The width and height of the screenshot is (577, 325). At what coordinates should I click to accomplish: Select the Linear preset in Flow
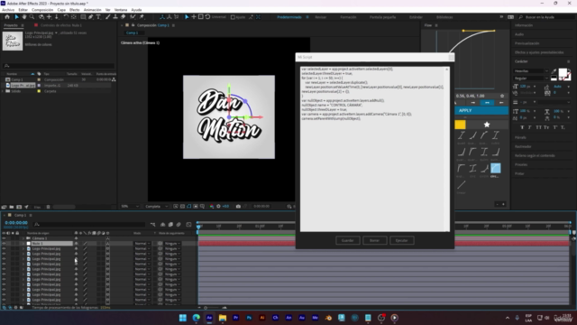(x=462, y=184)
